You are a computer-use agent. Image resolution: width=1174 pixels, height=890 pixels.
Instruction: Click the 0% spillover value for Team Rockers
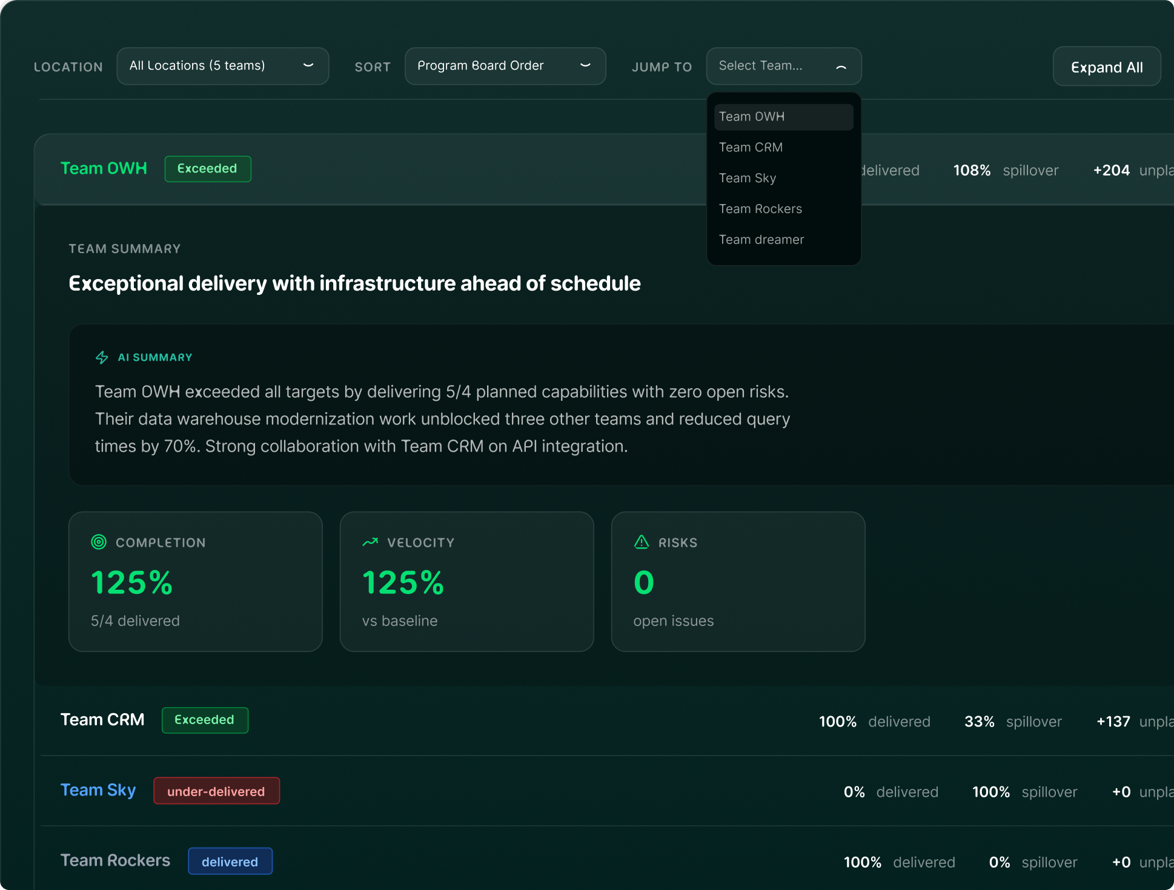[1000, 862]
